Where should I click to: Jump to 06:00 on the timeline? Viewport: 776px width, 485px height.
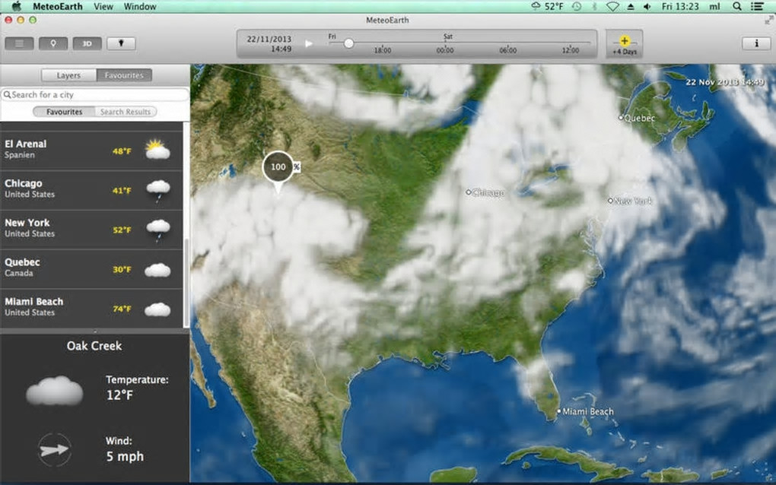[507, 50]
